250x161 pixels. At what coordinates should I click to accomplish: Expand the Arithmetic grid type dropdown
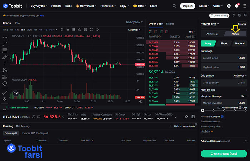tap(240, 76)
